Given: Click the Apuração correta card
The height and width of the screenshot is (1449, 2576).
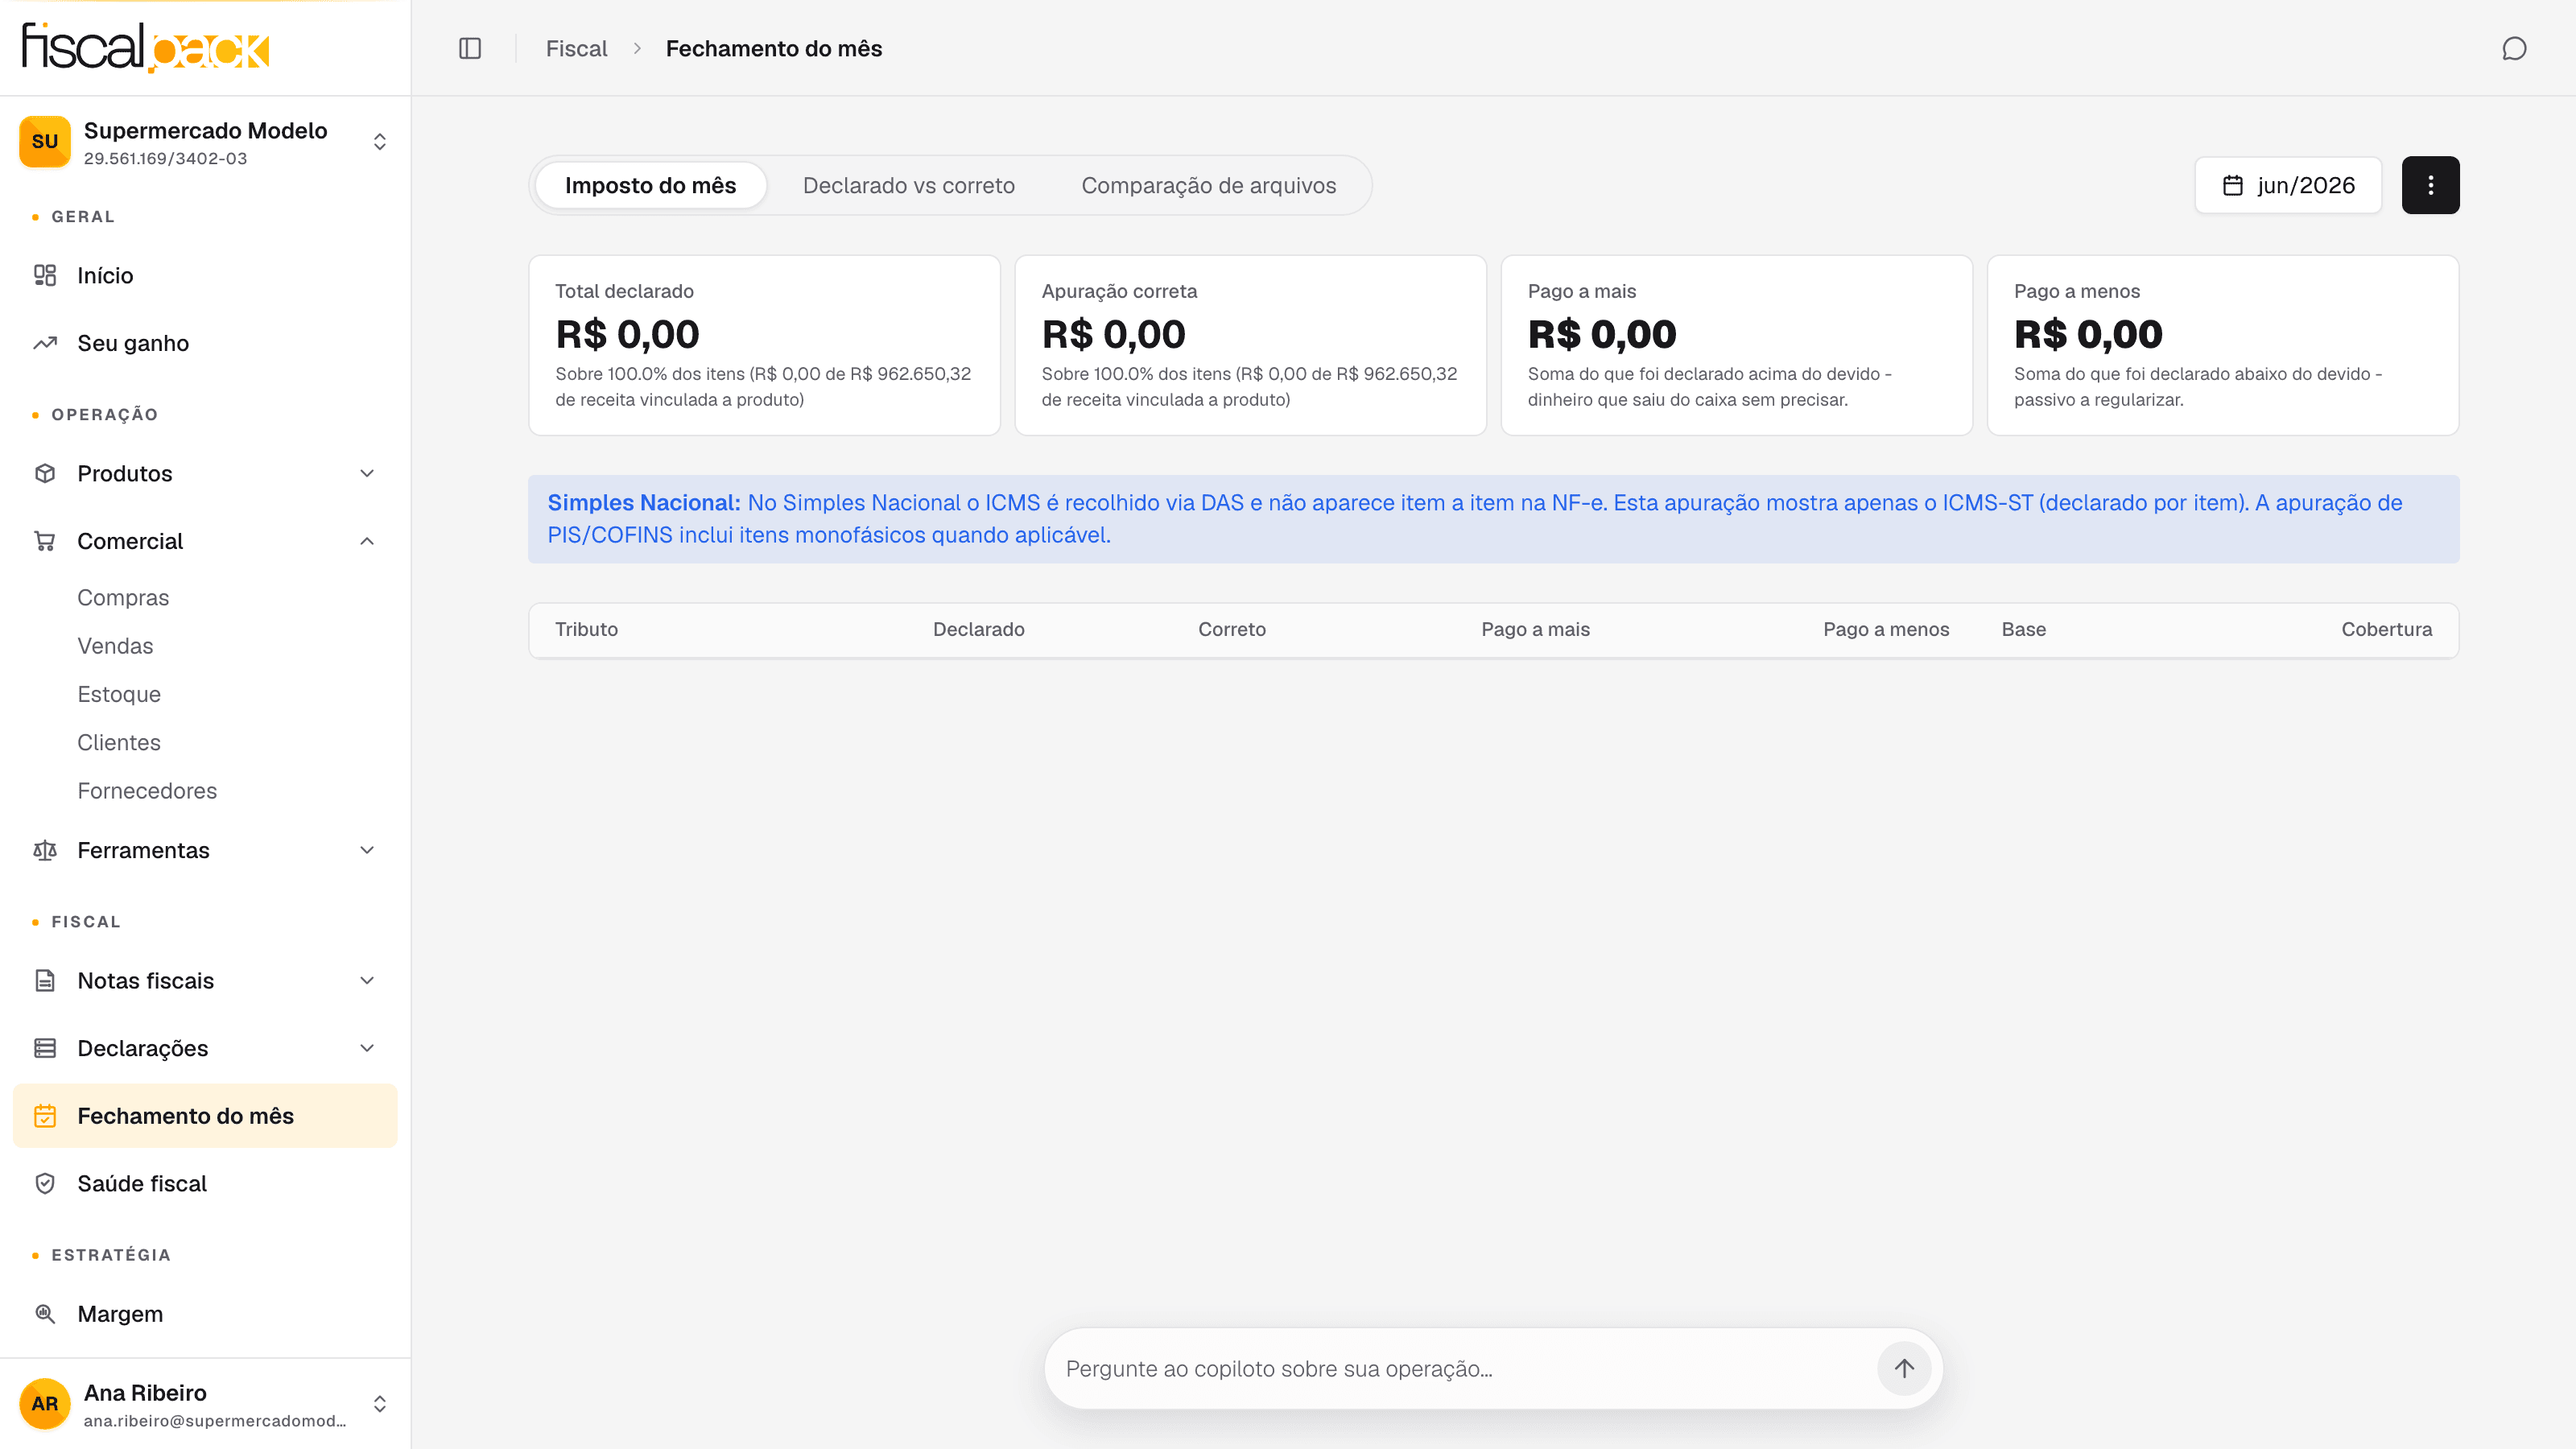Looking at the screenshot, I should point(1250,345).
